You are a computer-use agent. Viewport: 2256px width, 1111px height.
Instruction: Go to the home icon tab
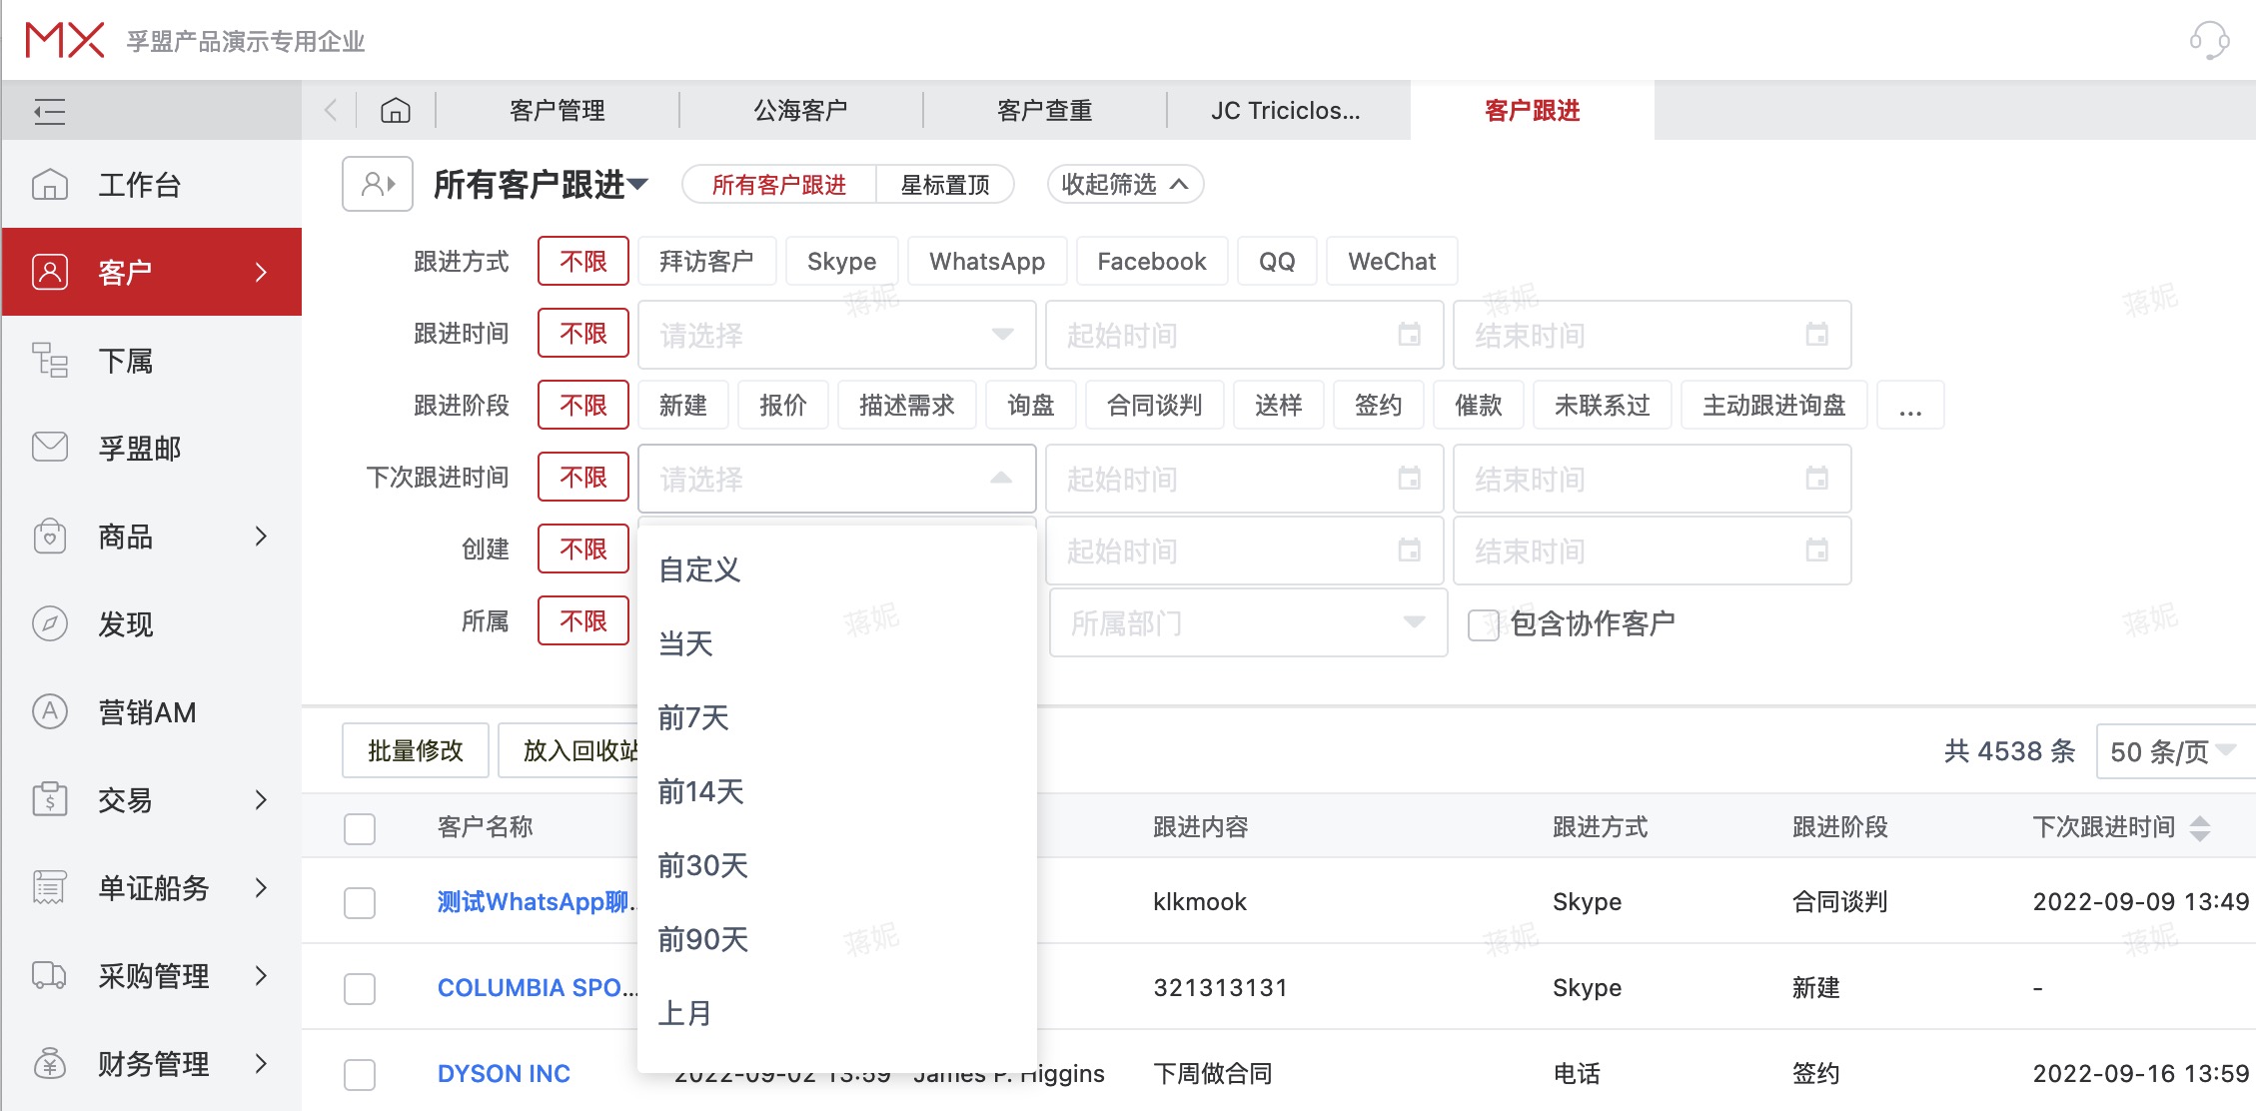pos(396,110)
